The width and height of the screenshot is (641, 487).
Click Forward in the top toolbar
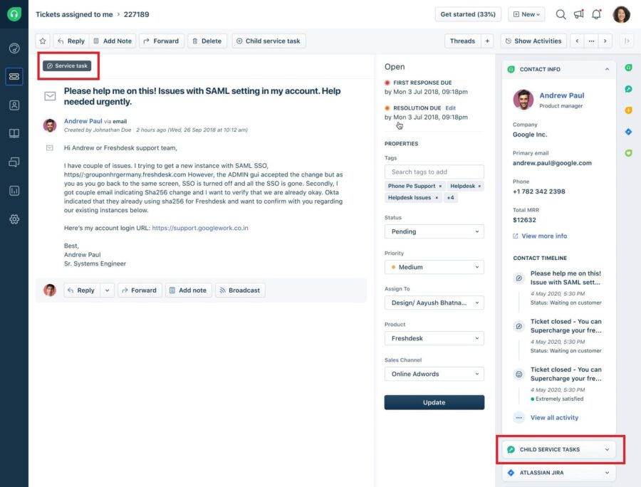pos(162,41)
